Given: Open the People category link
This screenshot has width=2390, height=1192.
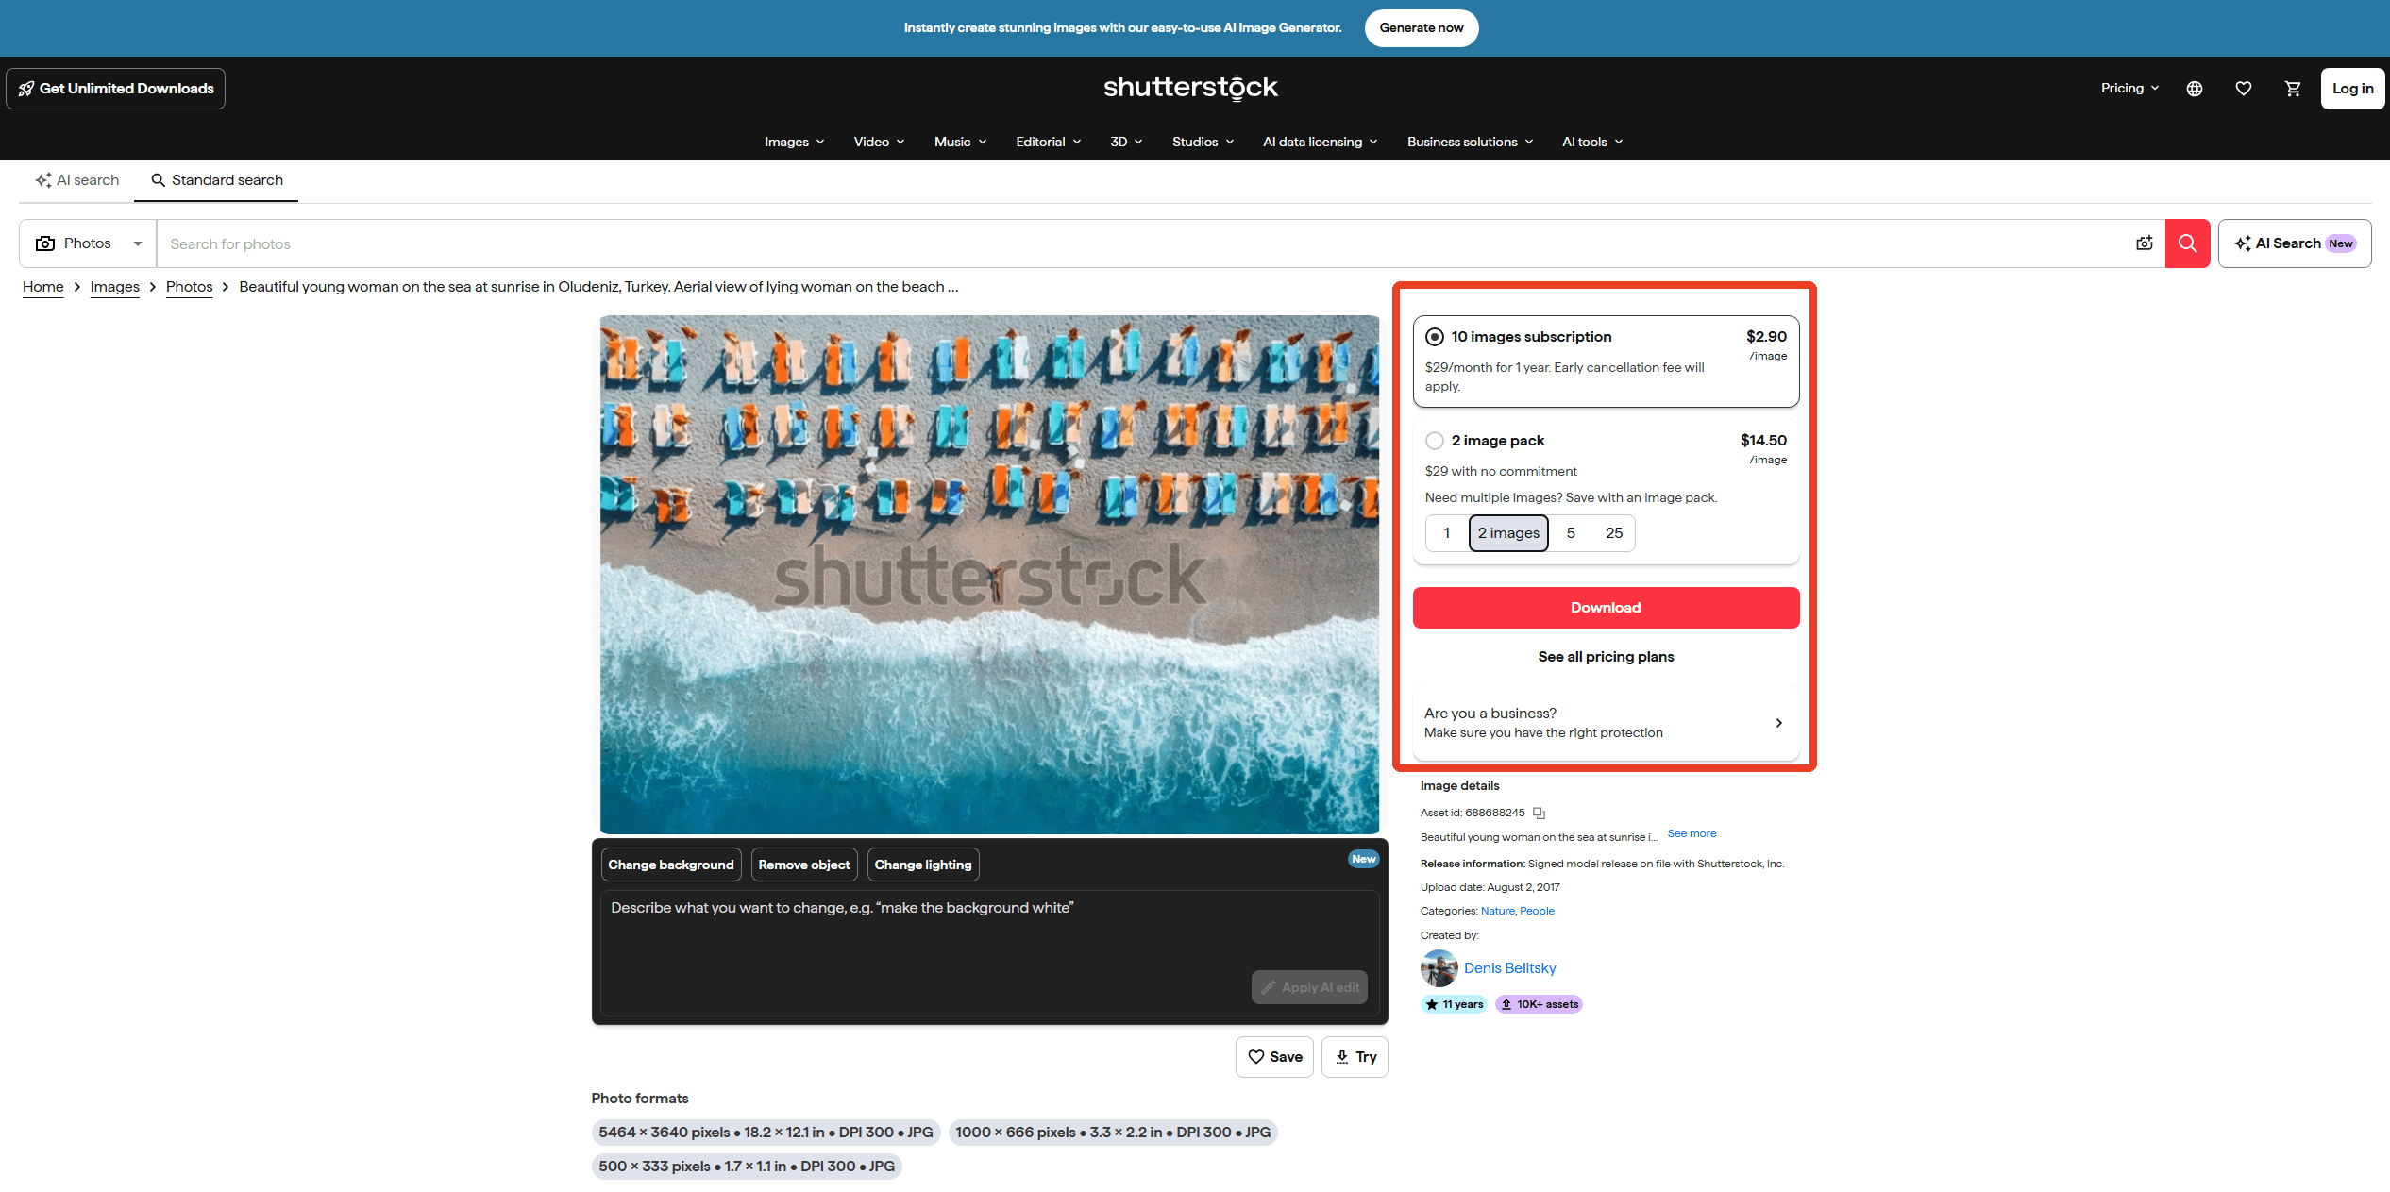Looking at the screenshot, I should (x=1537, y=911).
